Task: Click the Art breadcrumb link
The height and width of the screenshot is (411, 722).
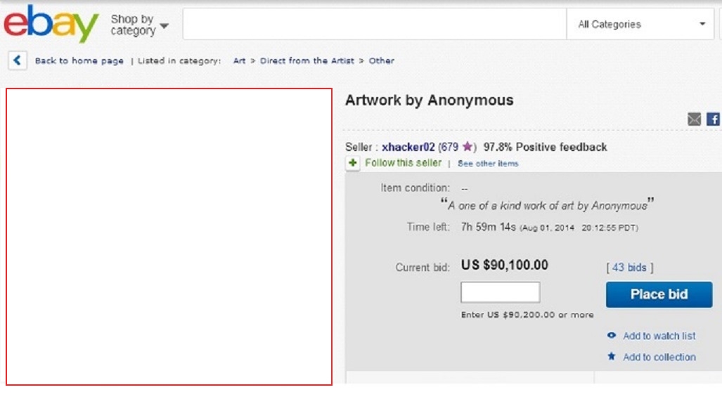Action: click(x=239, y=60)
